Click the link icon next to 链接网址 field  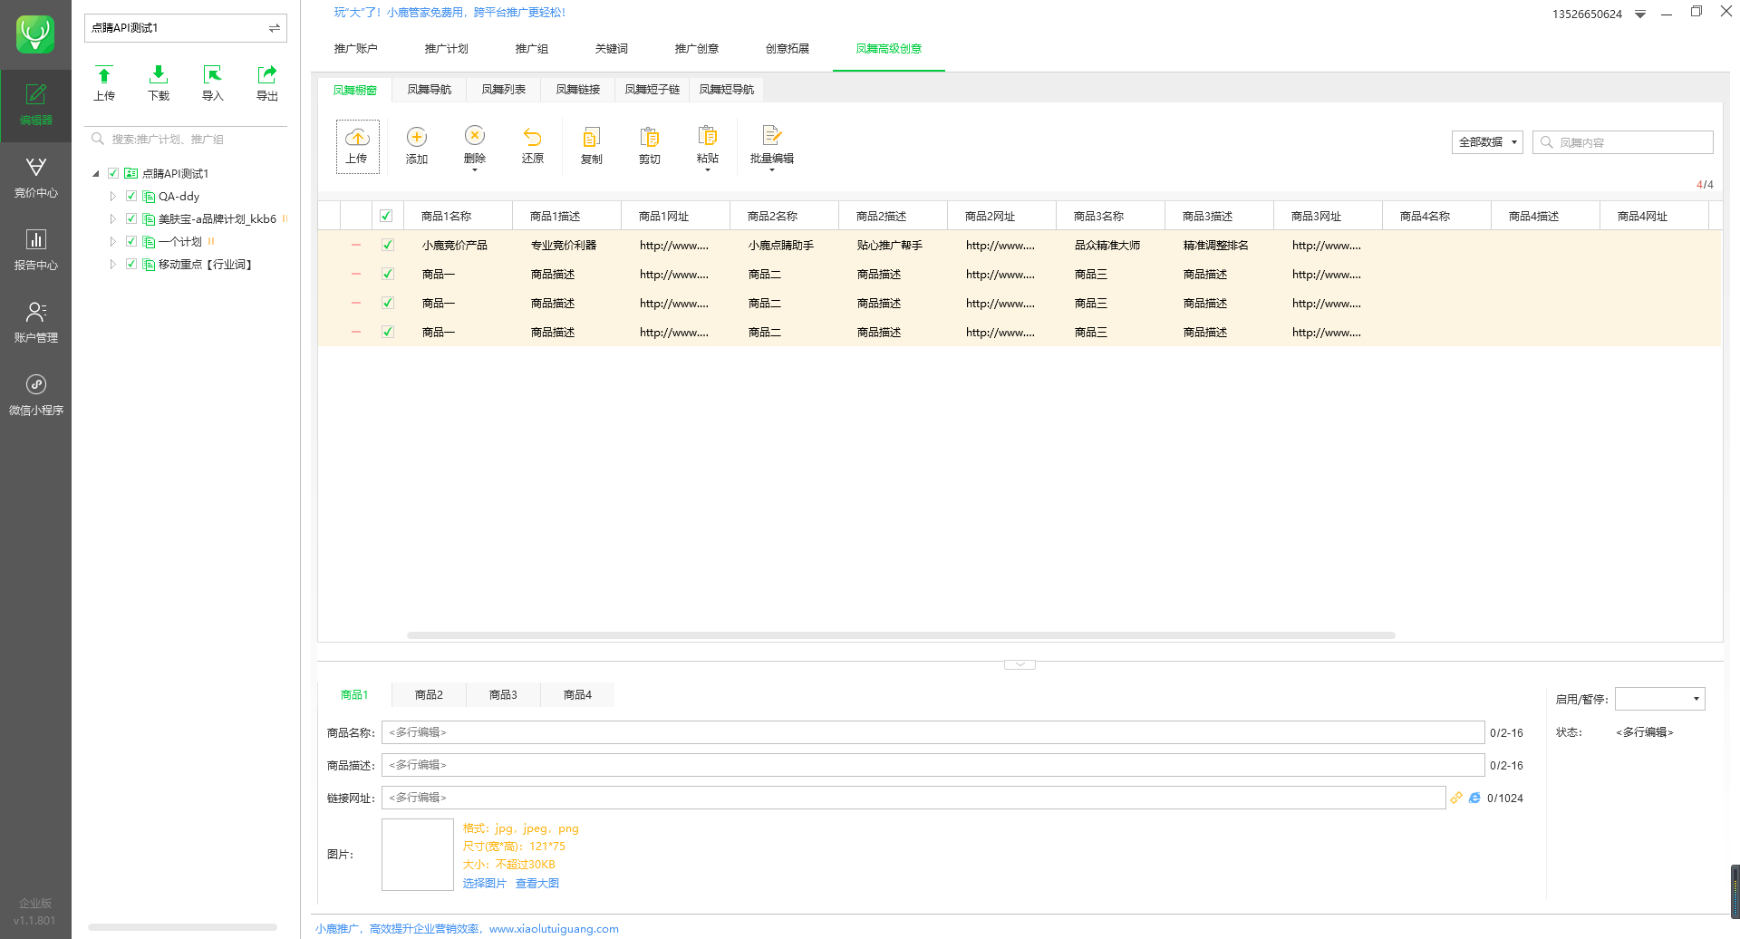pyautogui.click(x=1456, y=798)
